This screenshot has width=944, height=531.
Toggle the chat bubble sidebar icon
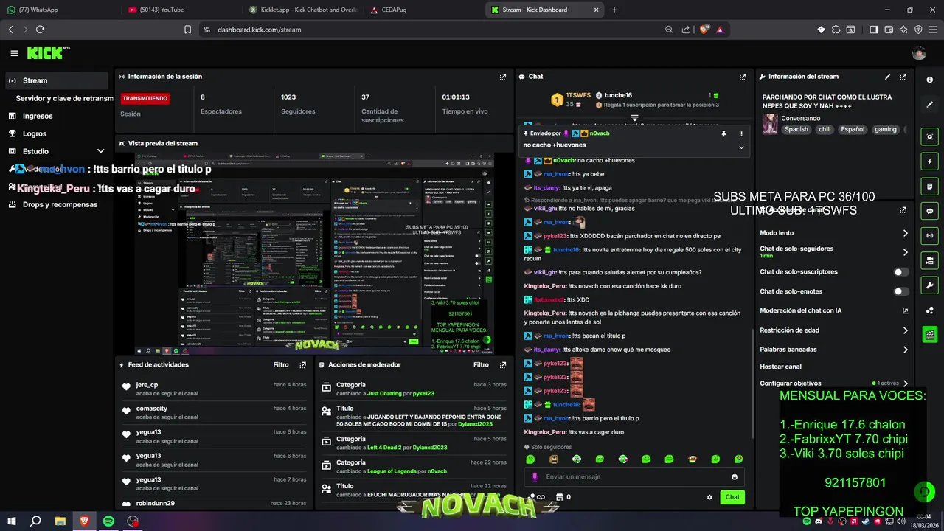[x=930, y=211]
